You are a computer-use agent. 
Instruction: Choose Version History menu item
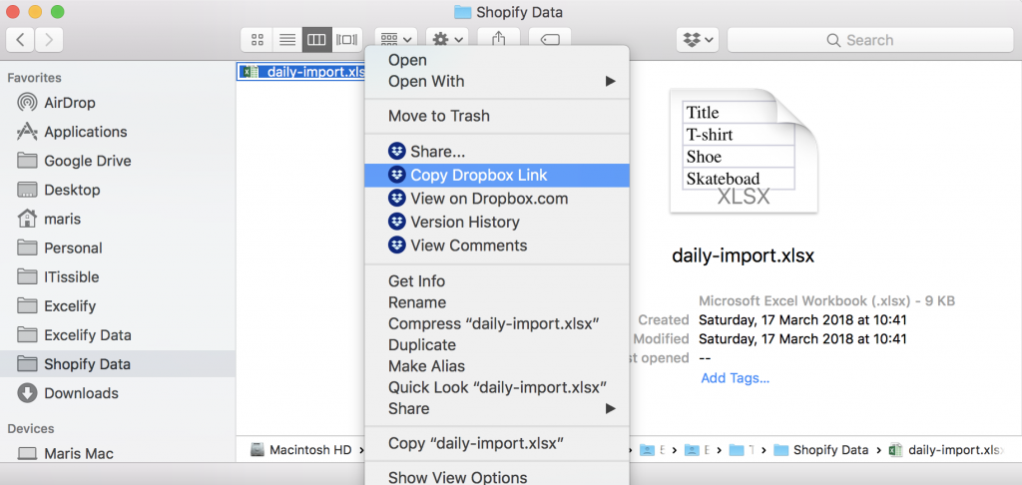tap(497, 223)
